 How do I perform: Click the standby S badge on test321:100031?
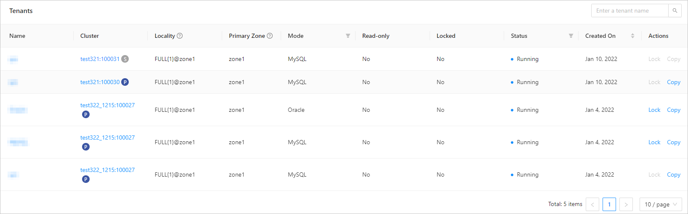pyautogui.click(x=125, y=59)
